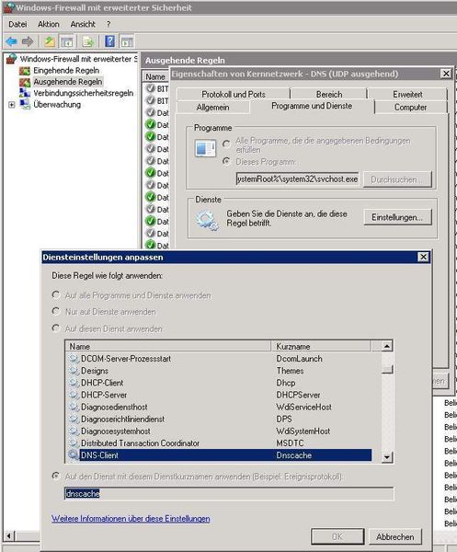Click the program window icon in Programme group
457x552 pixels.
pos(205,148)
